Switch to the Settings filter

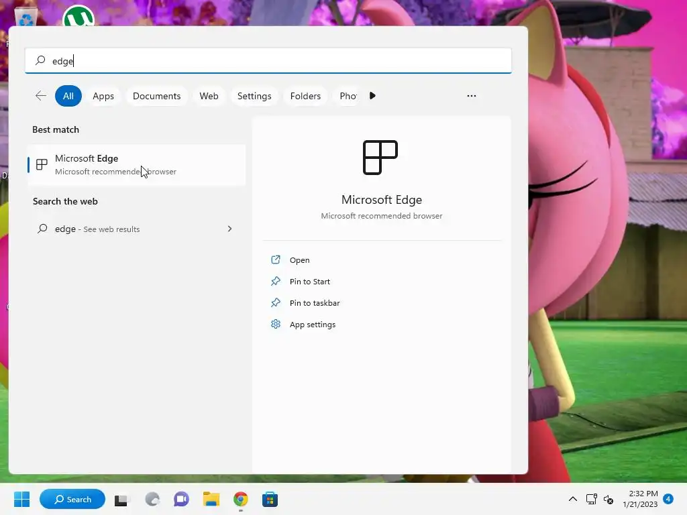point(254,96)
